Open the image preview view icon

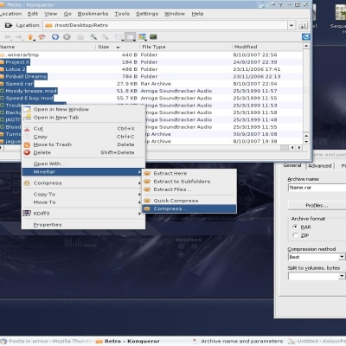coord(142,37)
